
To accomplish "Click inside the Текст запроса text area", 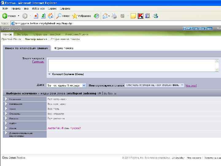I will pyautogui.click(x=132, y=65).
